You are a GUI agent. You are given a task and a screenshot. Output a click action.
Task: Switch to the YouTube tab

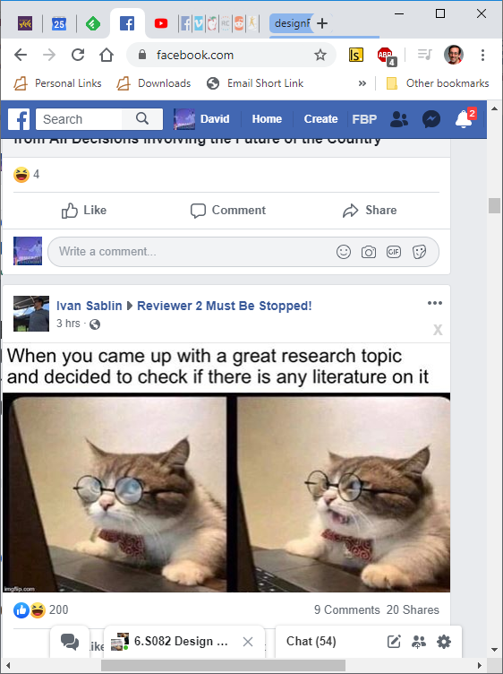point(161,23)
